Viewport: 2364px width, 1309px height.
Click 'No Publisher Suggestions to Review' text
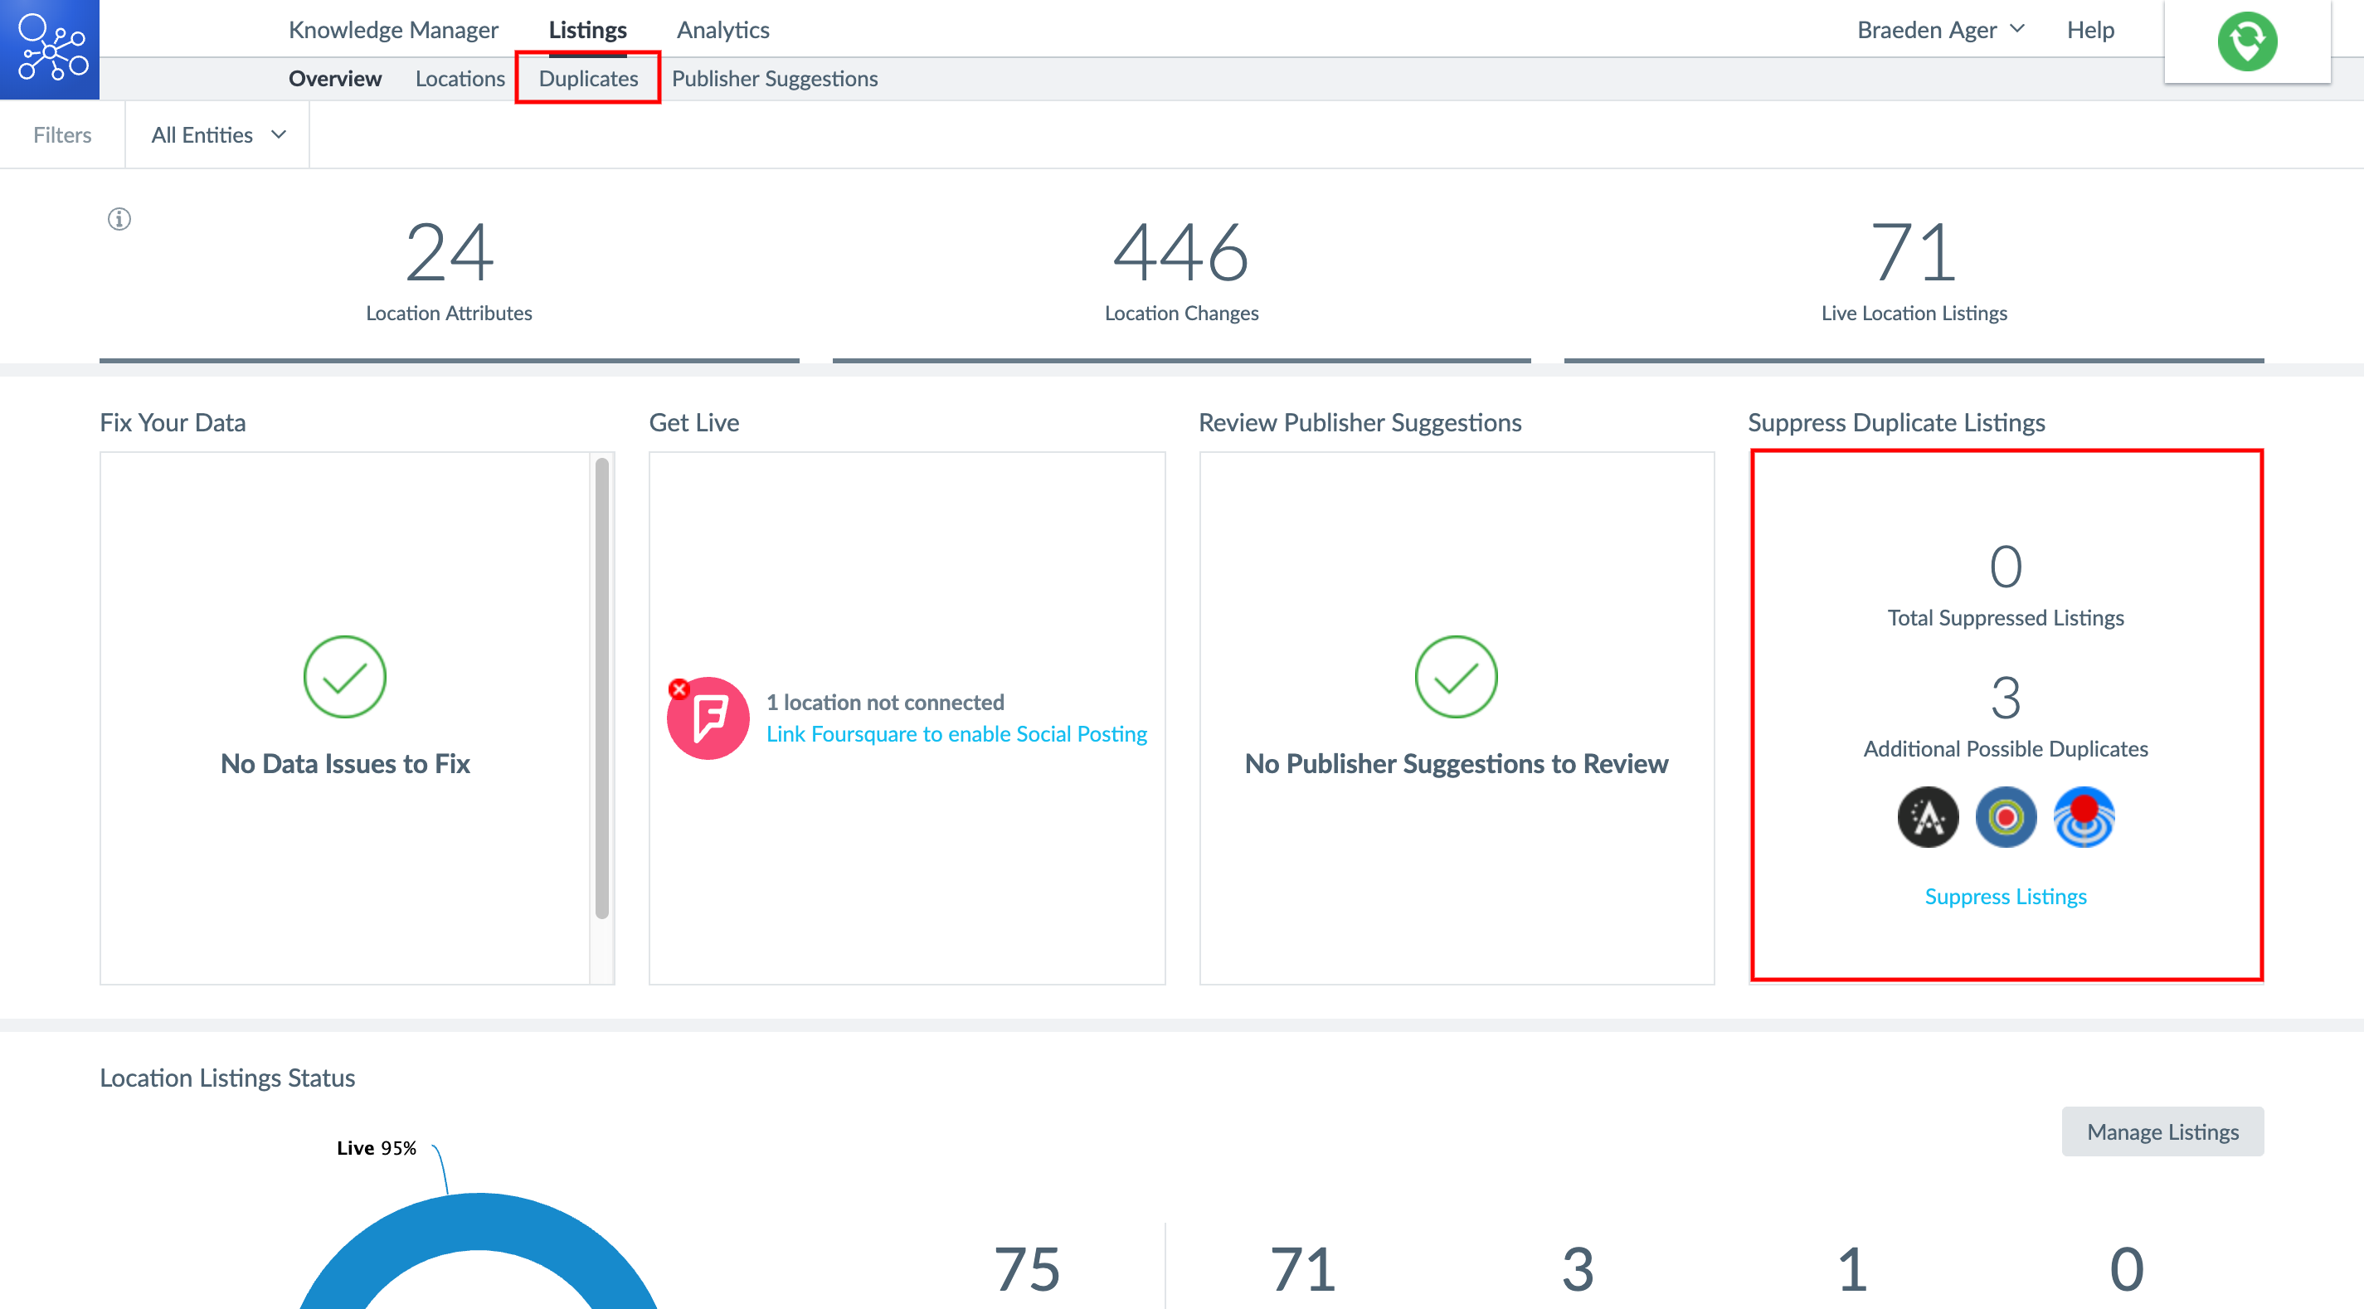[x=1456, y=764]
